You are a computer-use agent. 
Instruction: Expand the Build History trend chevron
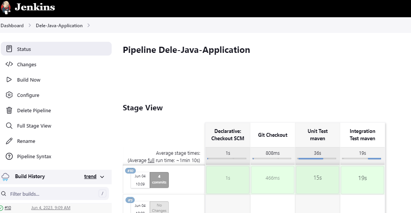(x=102, y=177)
